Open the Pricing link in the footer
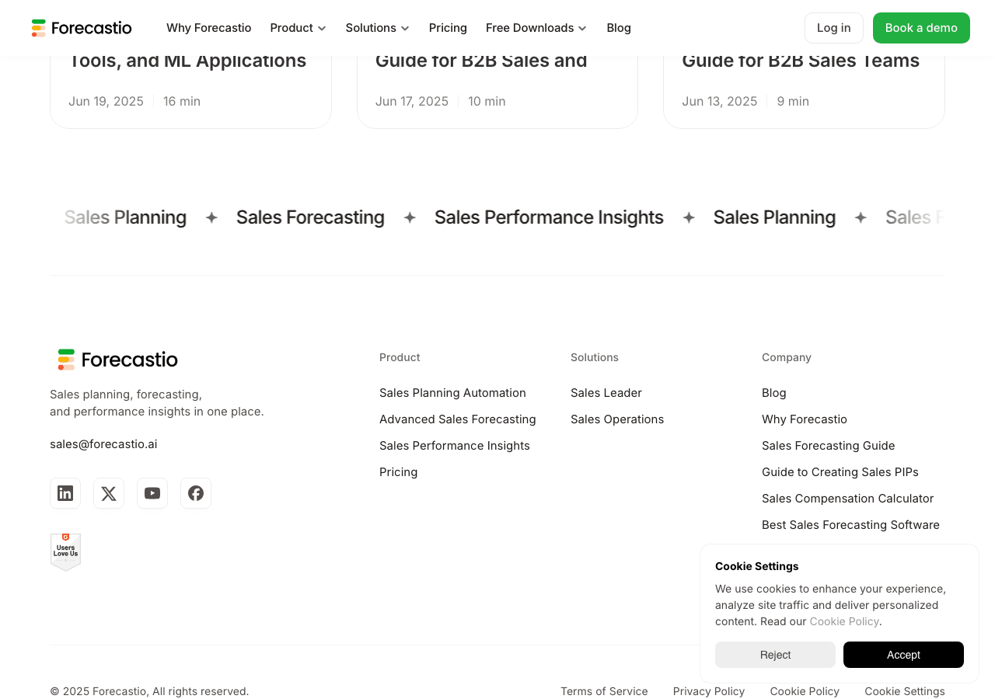 point(399,472)
